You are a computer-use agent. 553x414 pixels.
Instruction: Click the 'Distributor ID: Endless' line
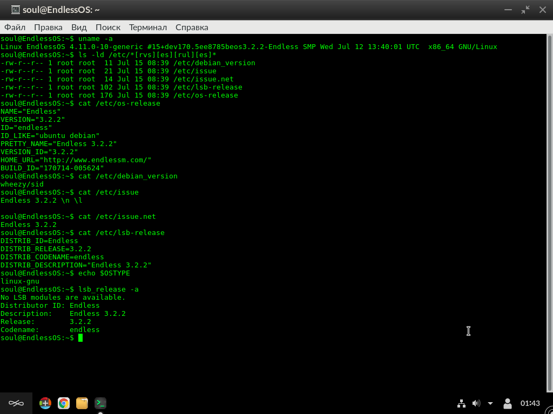50,306
